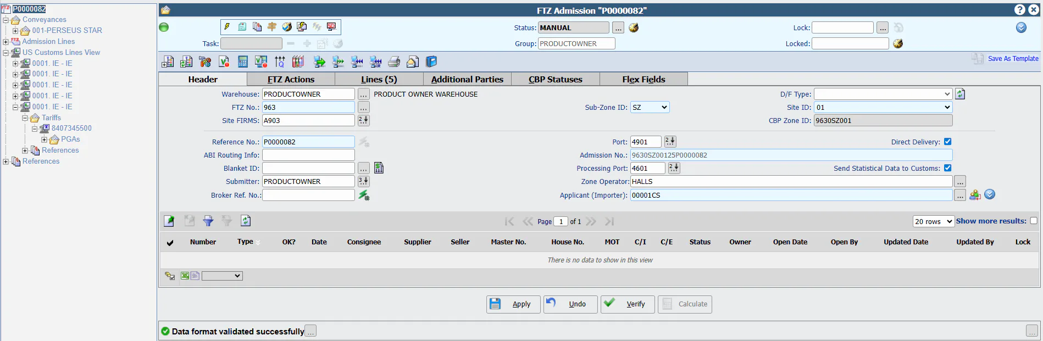The height and width of the screenshot is (341, 1043).
Task: Click the validate document icon with red alert
Action: point(224,62)
